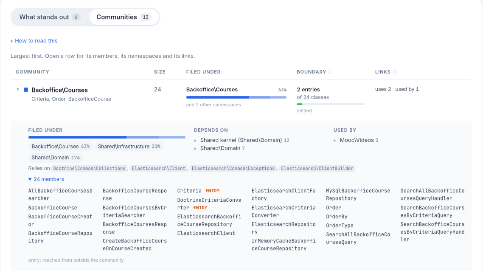
Task: Click the BackofficeCourseCreator member
Action: tap(60, 220)
